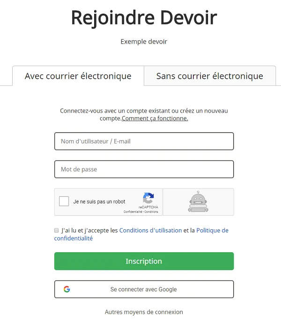Click the 'Rejoindre Devoir' page heading
This screenshot has height=323, width=281.
(x=144, y=18)
